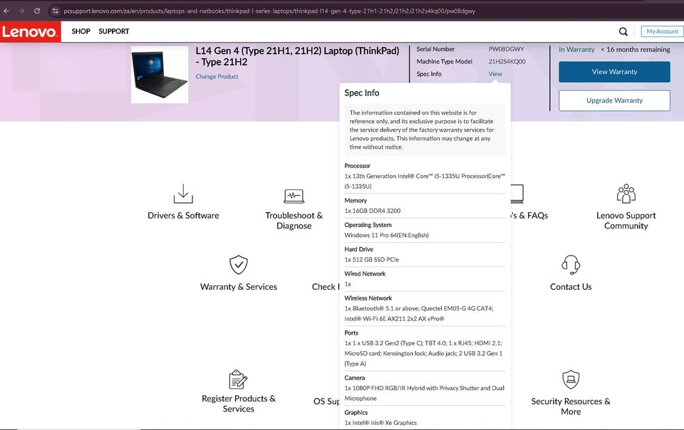Click the Lenovo Support Community people icon

pos(626,194)
